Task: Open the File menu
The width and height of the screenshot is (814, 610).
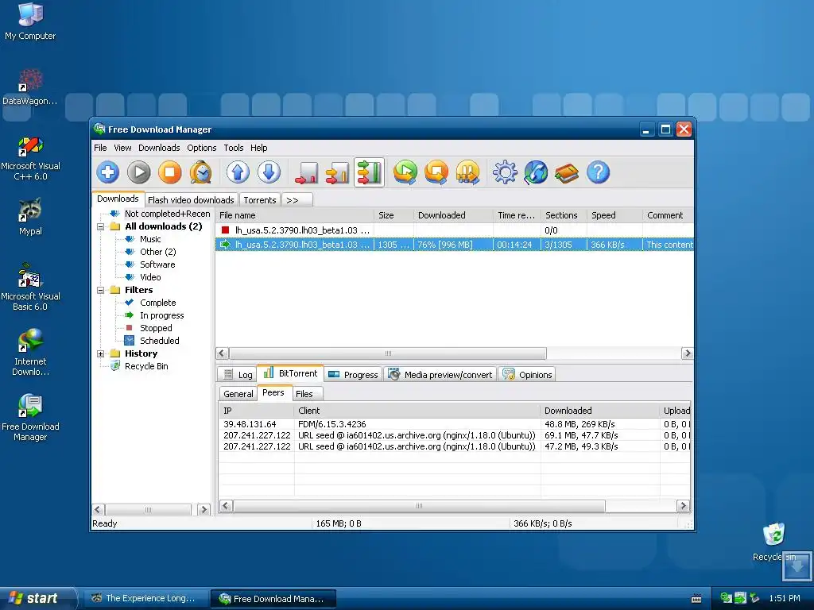Action: 100,148
